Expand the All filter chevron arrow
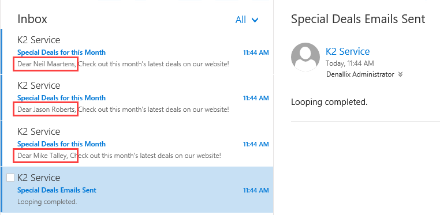The height and width of the screenshot is (215, 440). [255, 20]
